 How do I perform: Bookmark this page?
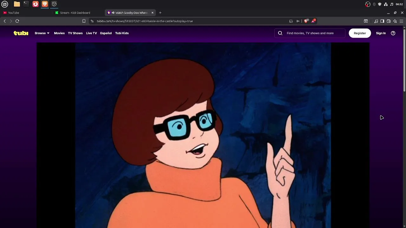(x=84, y=21)
